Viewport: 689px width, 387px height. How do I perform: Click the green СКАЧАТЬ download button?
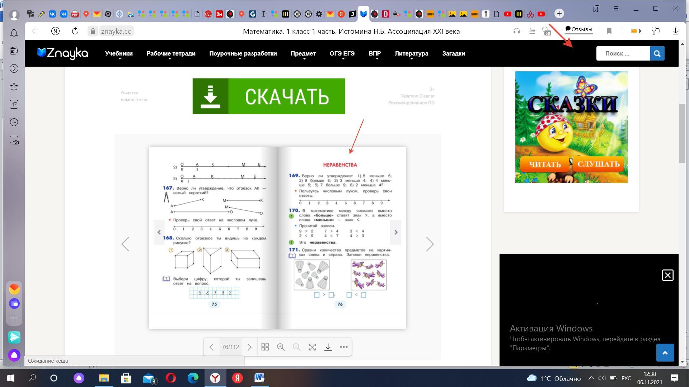coord(268,96)
